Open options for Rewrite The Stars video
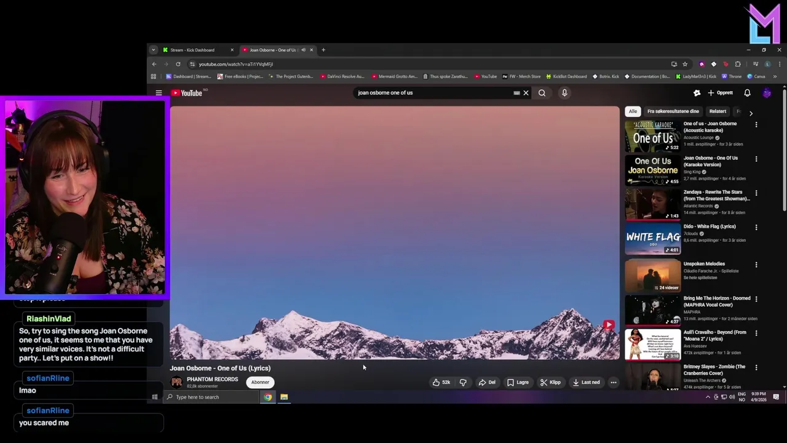The image size is (787, 443). tap(756, 193)
